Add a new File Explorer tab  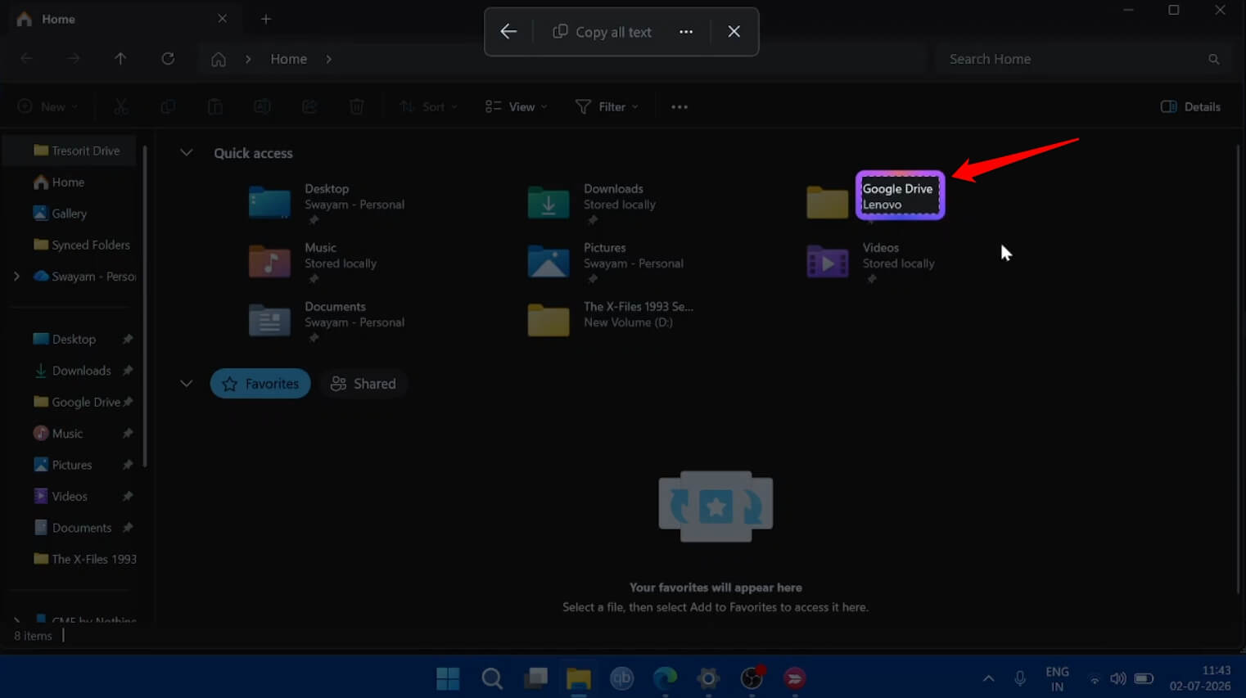click(x=266, y=19)
